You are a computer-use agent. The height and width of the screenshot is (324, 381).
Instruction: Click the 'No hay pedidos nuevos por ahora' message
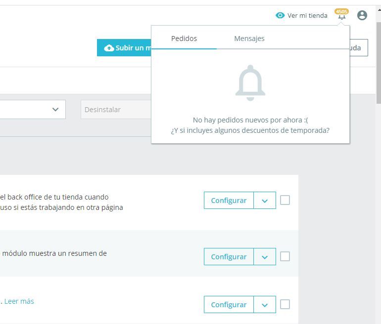250,120
